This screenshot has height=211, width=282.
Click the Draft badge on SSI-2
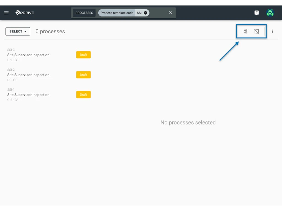coord(83,74)
